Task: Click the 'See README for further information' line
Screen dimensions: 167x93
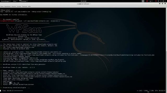Action: (x=14, y=15)
